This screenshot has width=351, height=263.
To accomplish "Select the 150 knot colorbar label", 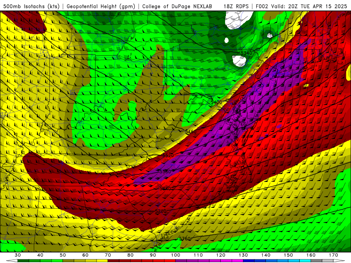I will tap(288, 255).
